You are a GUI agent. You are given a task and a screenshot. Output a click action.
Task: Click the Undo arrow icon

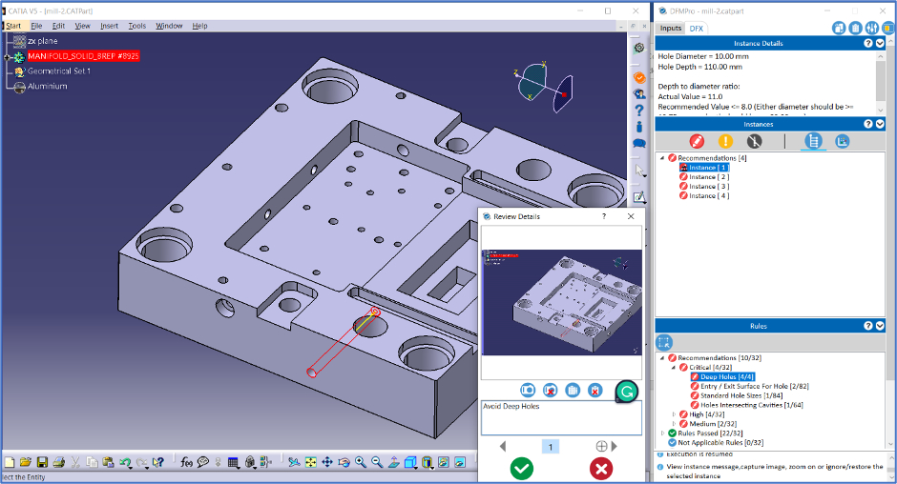125,462
